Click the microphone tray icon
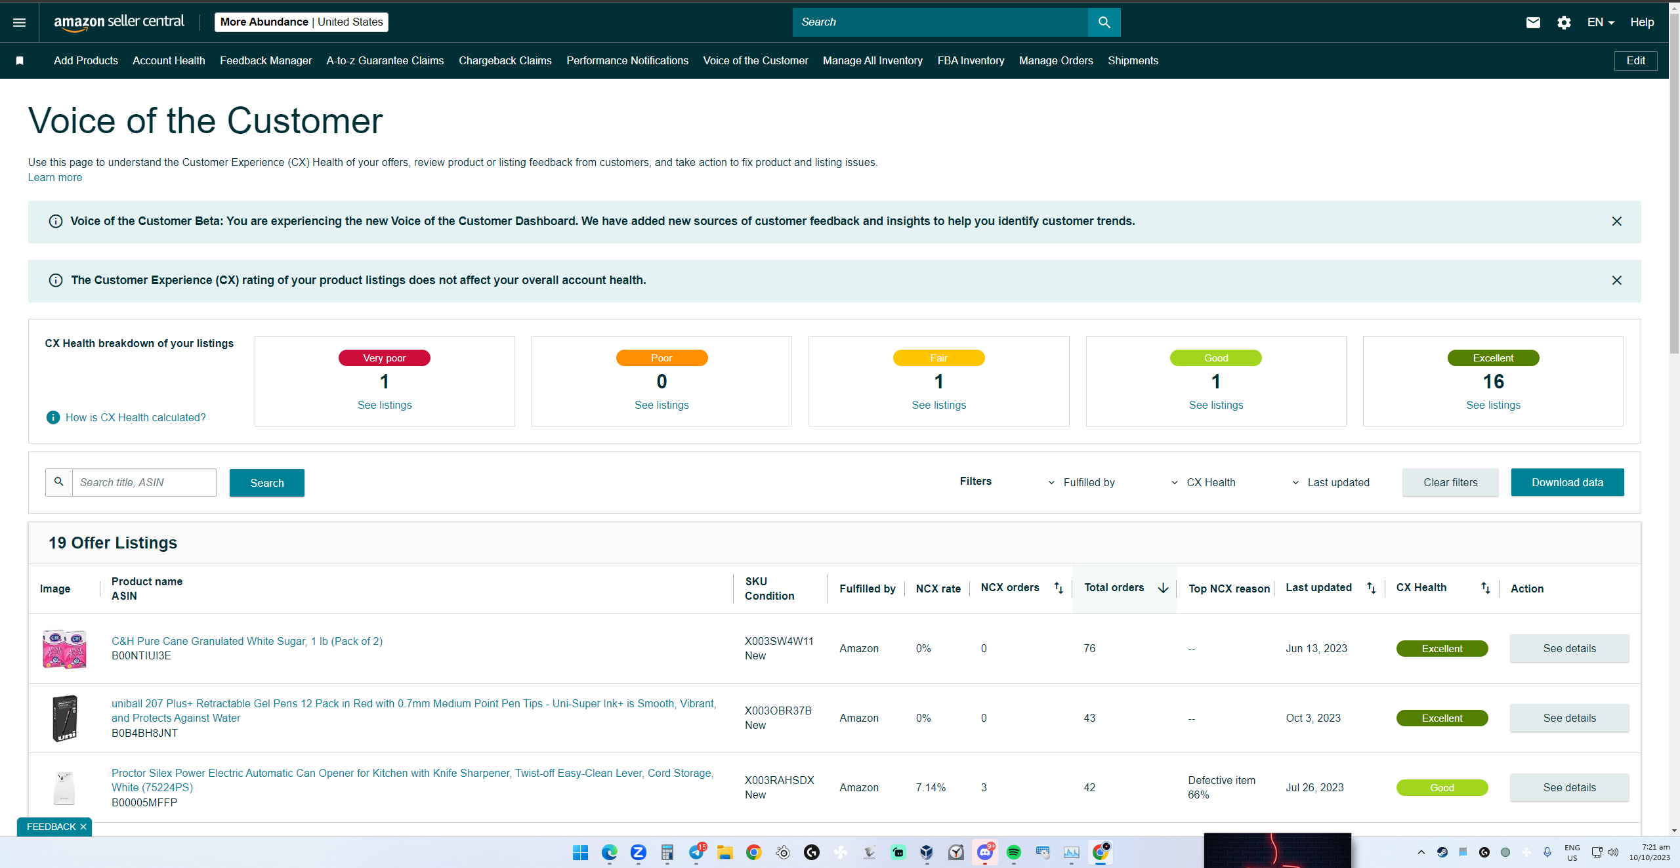The height and width of the screenshot is (868, 1680). coord(1547,852)
